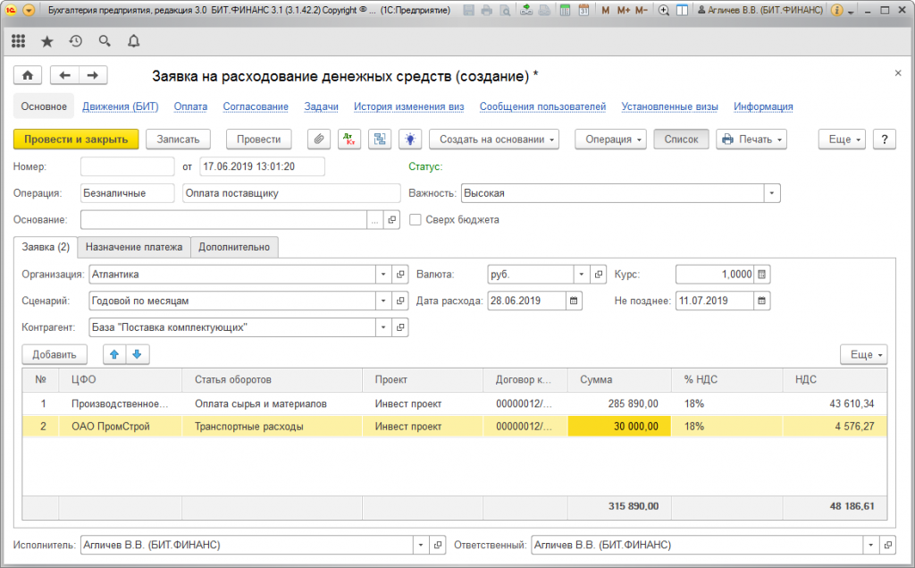
Task: Select the highlighted 30 000,00 sum cell
Action: (618, 427)
